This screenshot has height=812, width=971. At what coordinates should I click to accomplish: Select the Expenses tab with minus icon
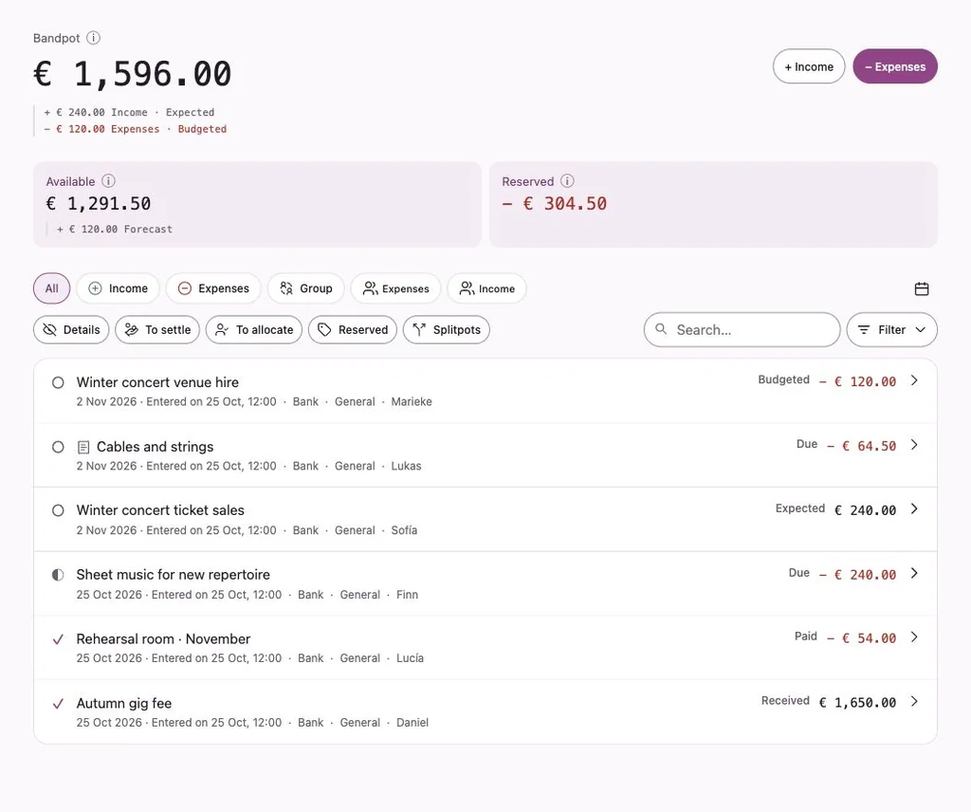[x=213, y=288]
